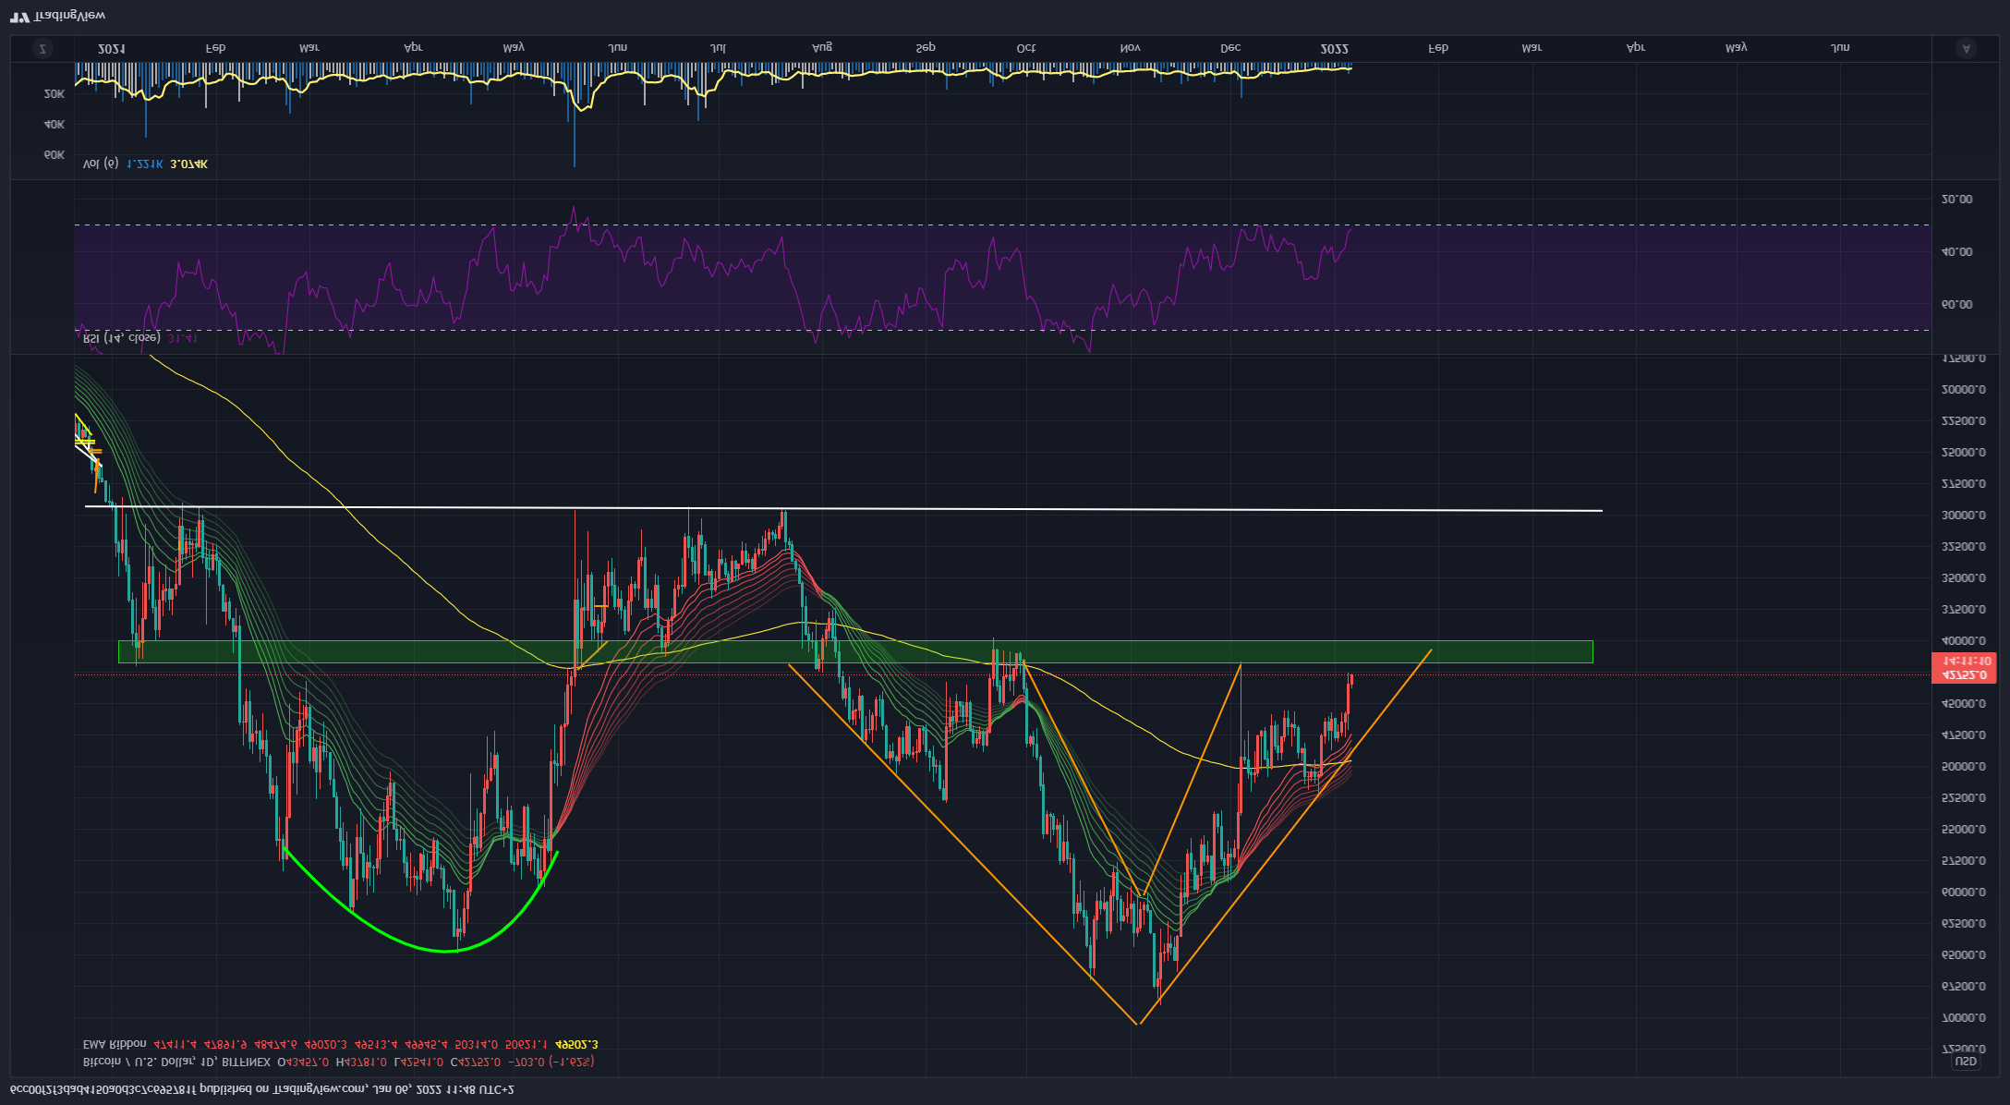Click the Dec label on time axis
2010x1105 pixels.
[1230, 48]
